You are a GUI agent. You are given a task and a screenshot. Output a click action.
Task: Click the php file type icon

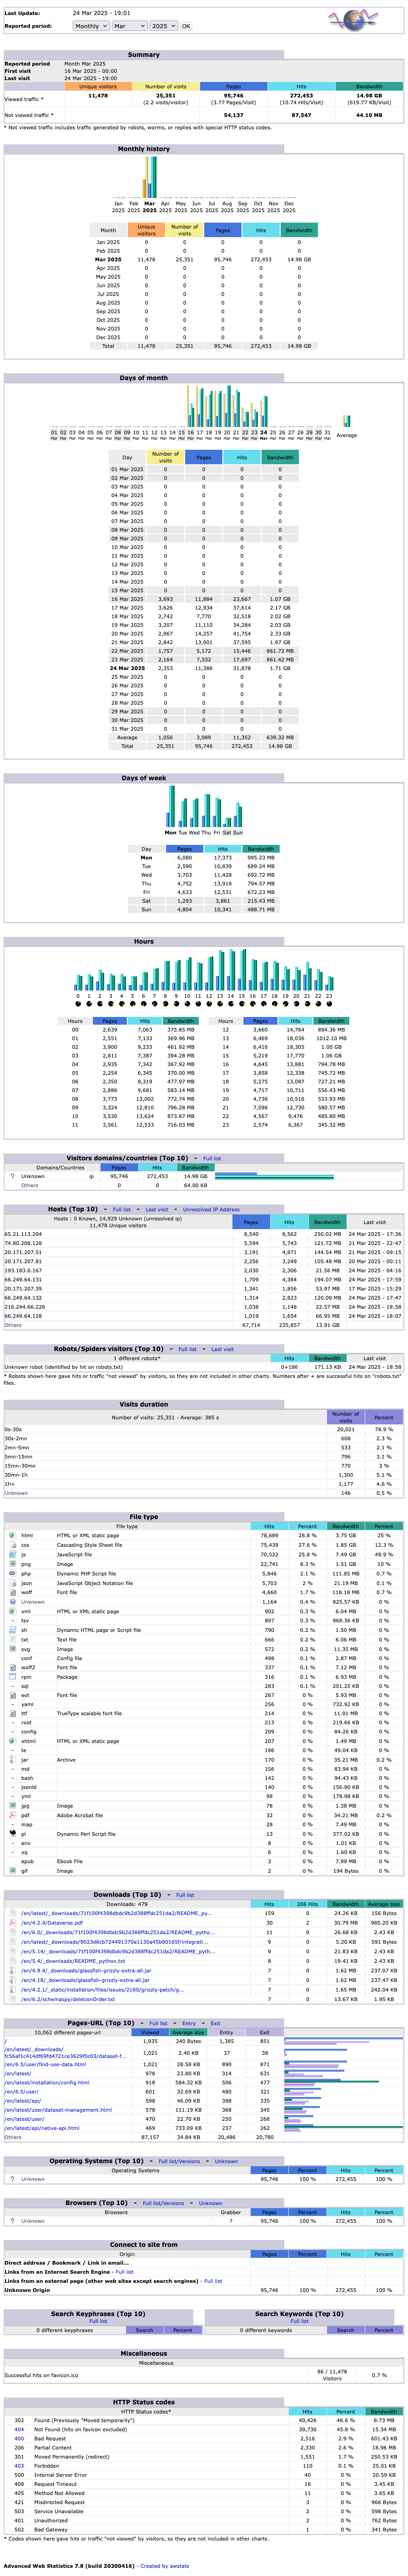[x=12, y=1574]
